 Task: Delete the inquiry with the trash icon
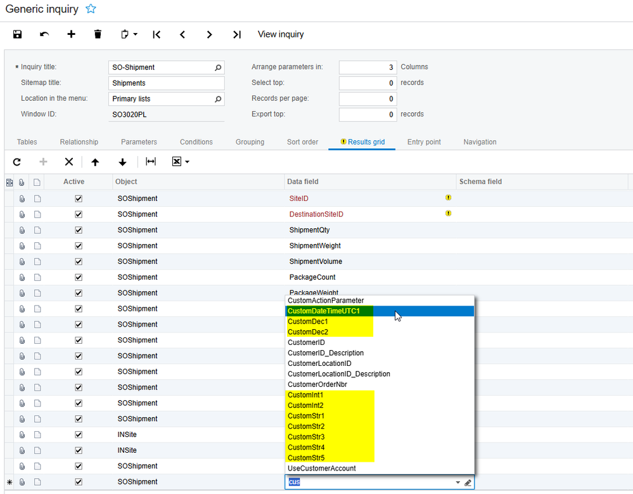click(98, 34)
